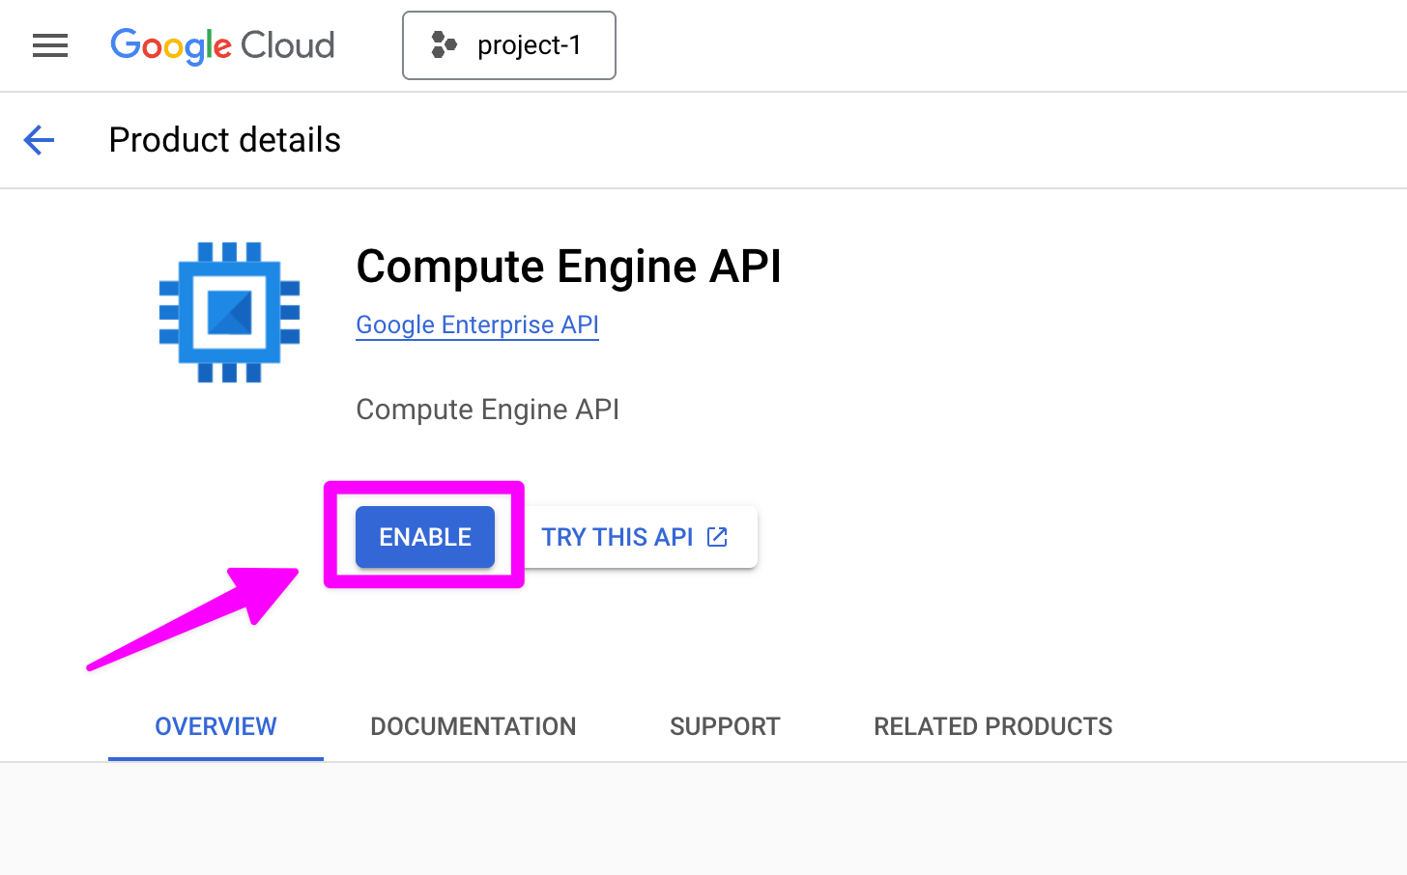1407x875 pixels.
Task: Click the gray Compute Engine API description
Action: 488,409
